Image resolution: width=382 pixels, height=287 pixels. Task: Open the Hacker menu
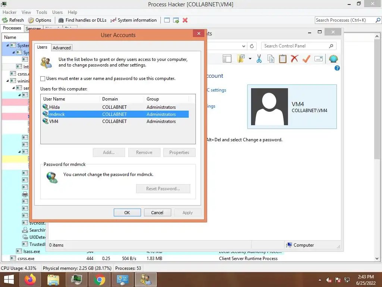(x=9, y=12)
